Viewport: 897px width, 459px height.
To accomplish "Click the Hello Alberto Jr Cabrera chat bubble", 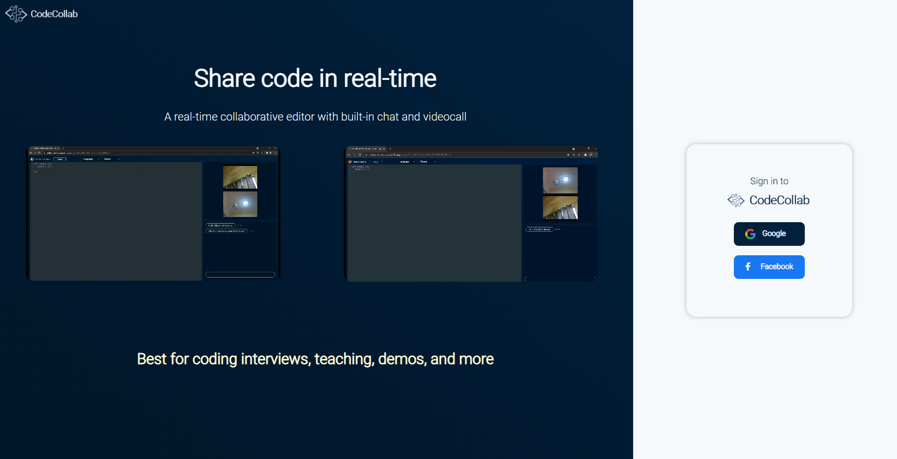I will (x=221, y=225).
